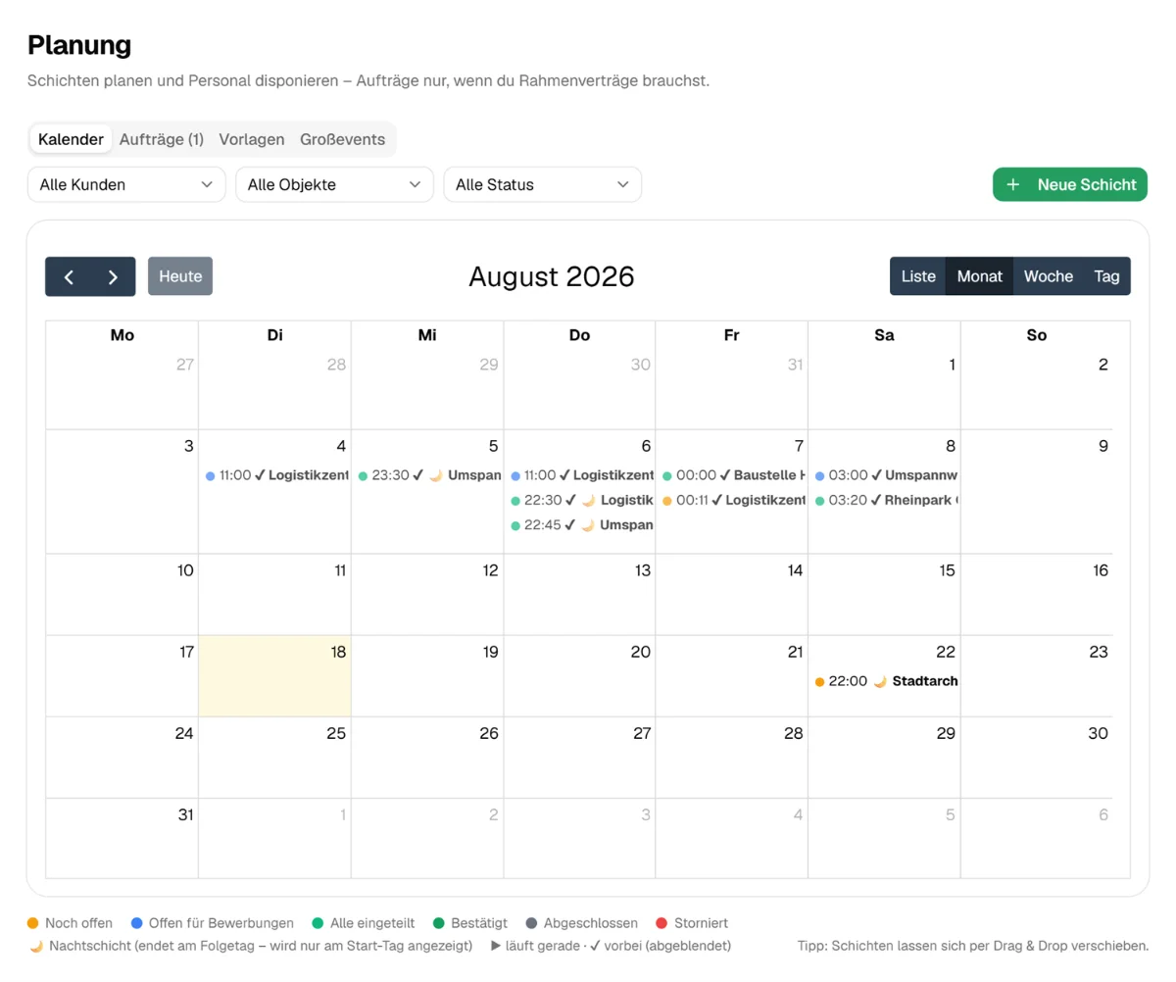Open the Alle Status dropdown

(543, 184)
